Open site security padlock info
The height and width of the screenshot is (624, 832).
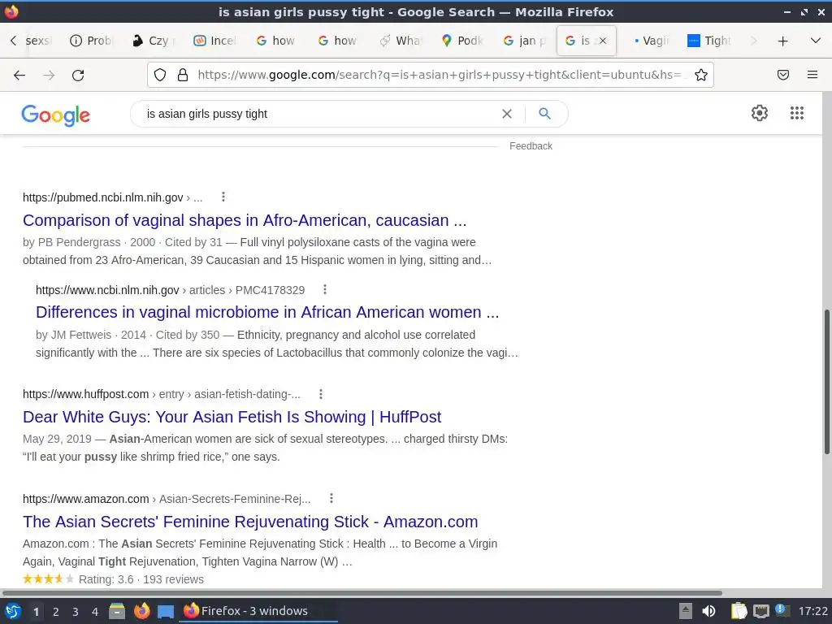point(183,75)
